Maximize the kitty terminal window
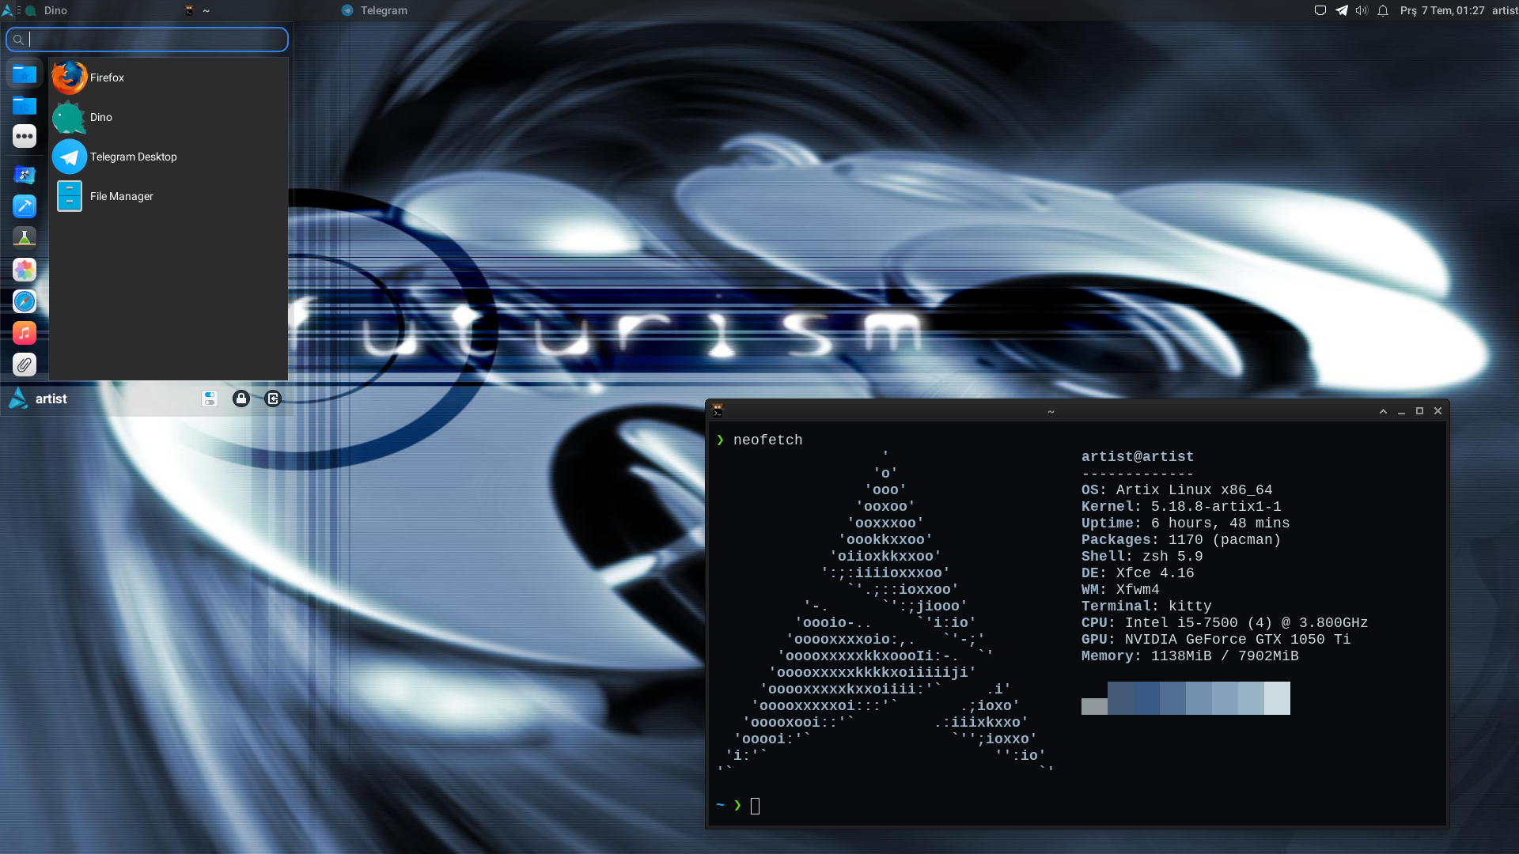1519x854 pixels. 1419,411
